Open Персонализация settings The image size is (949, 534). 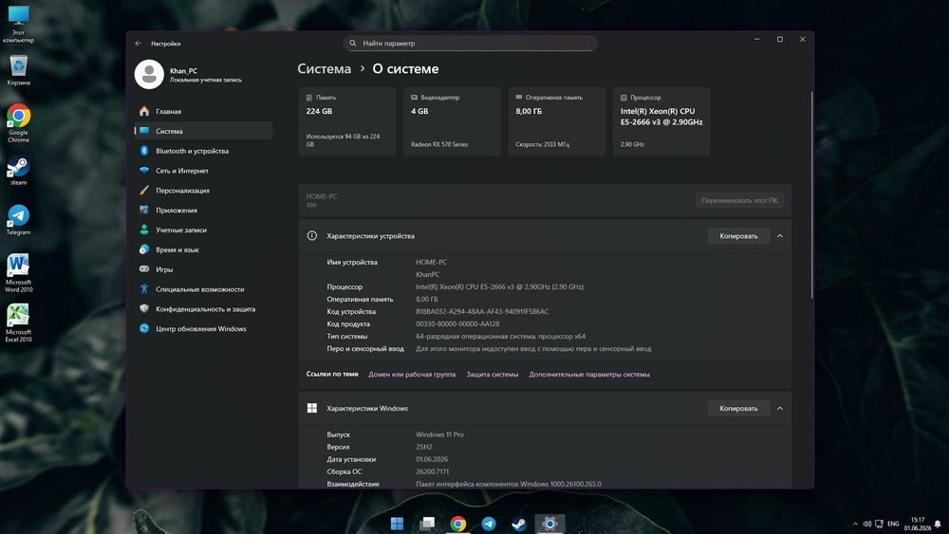[x=203, y=190]
